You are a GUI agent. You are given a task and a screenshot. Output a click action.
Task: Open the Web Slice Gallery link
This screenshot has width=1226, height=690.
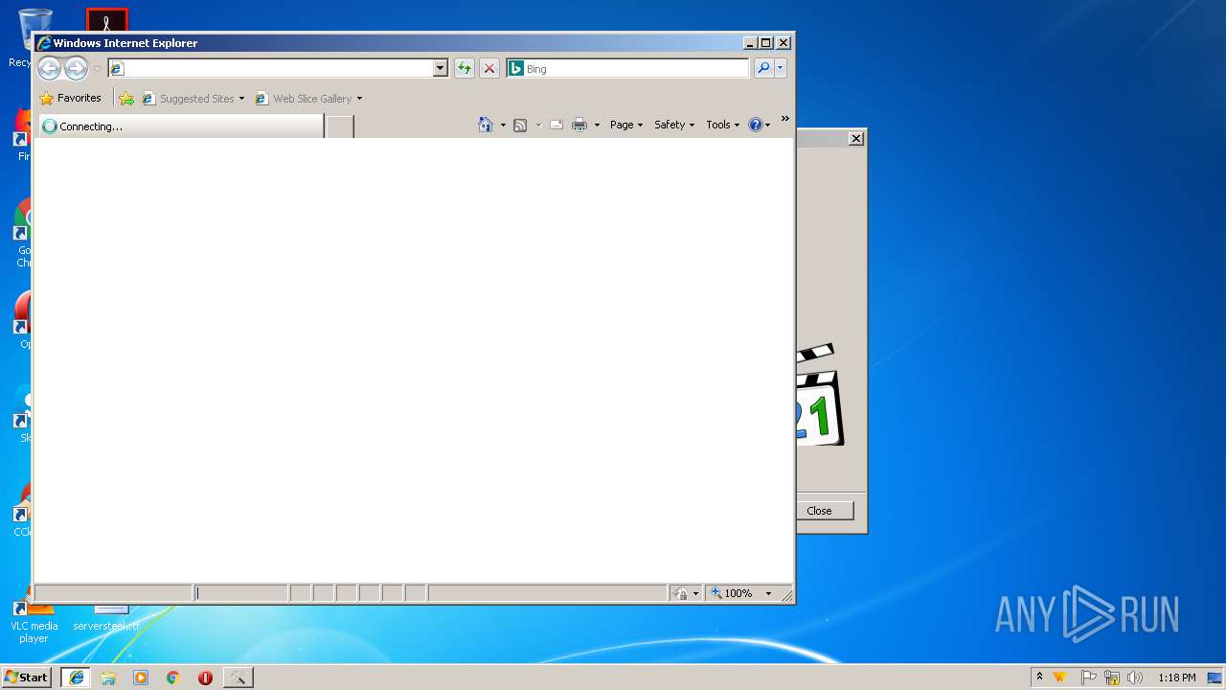tap(308, 98)
